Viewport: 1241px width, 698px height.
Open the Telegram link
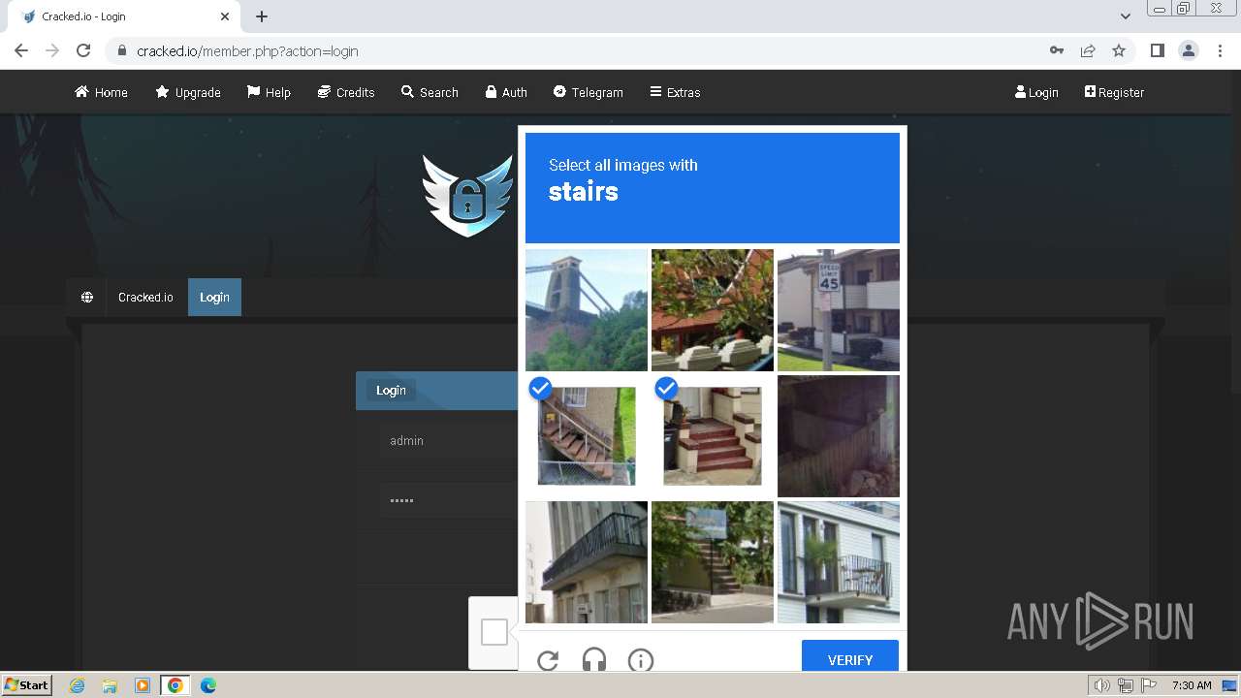tap(589, 92)
